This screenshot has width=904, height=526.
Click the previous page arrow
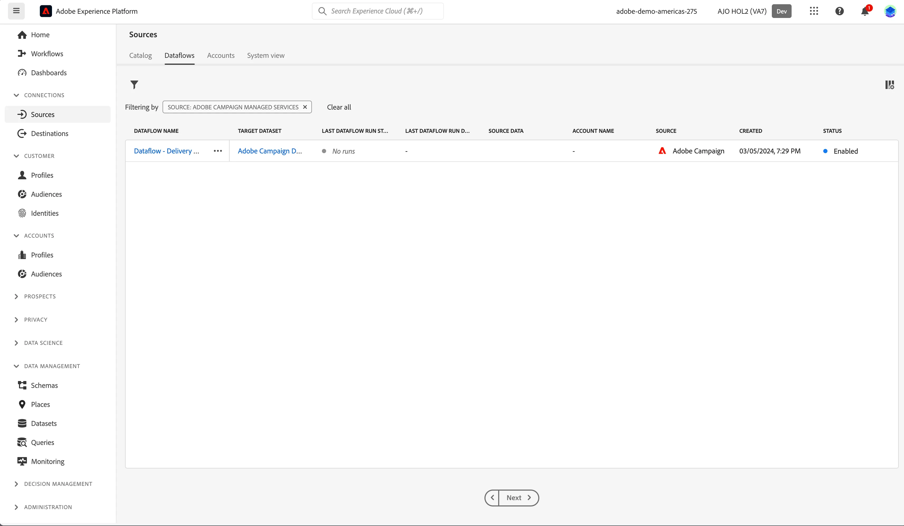pos(492,498)
